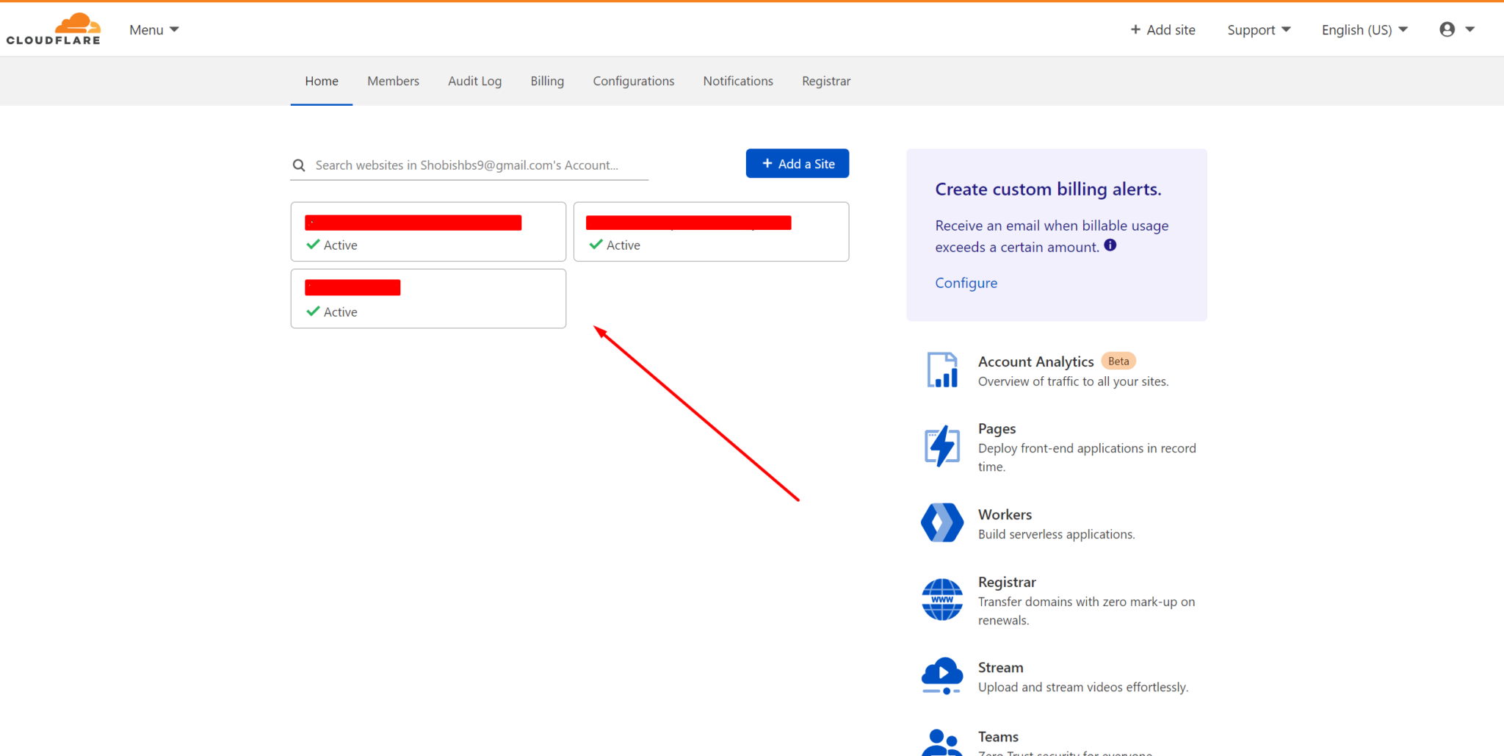Open Workers serverless applications
This screenshot has height=756, width=1504.
(x=1005, y=514)
